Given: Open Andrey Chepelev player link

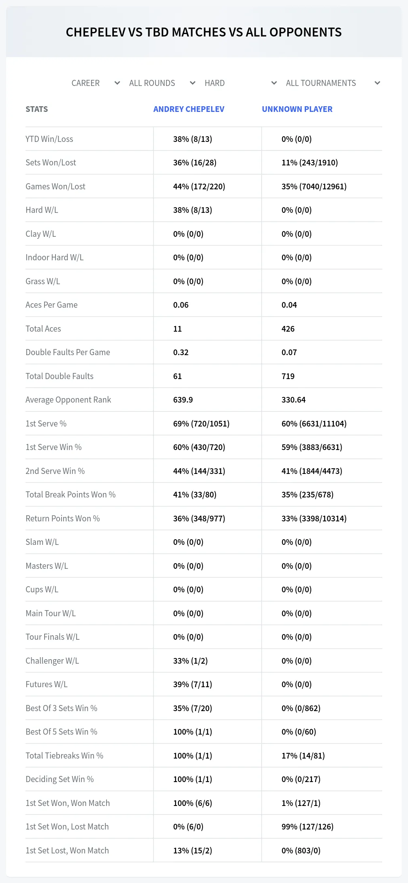Looking at the screenshot, I should point(189,109).
